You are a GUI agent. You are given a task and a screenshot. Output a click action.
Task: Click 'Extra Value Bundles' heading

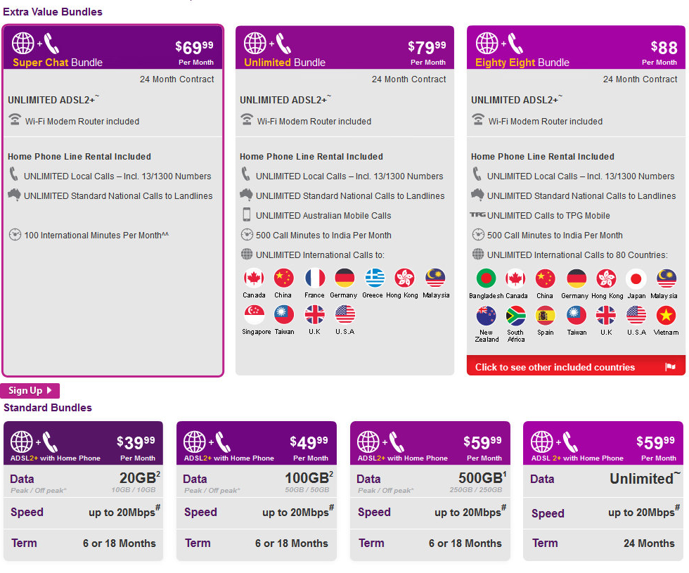click(x=53, y=12)
